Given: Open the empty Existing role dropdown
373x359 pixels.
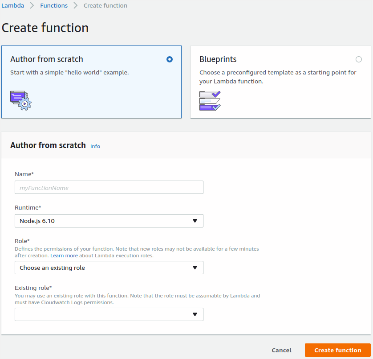Looking at the screenshot, I should 109,314.
